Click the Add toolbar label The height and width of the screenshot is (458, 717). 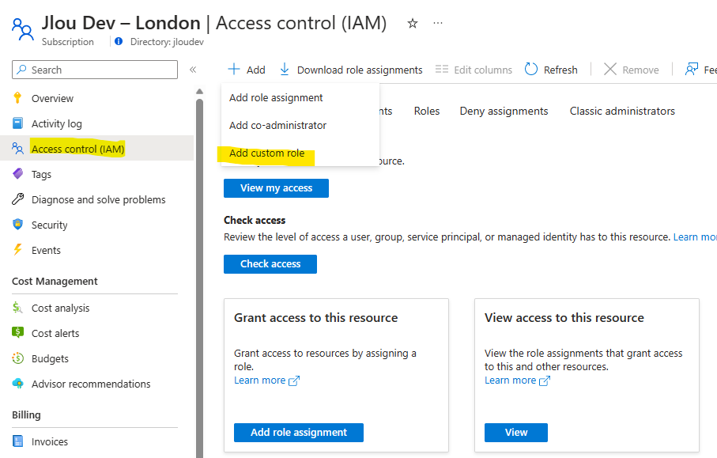255,70
